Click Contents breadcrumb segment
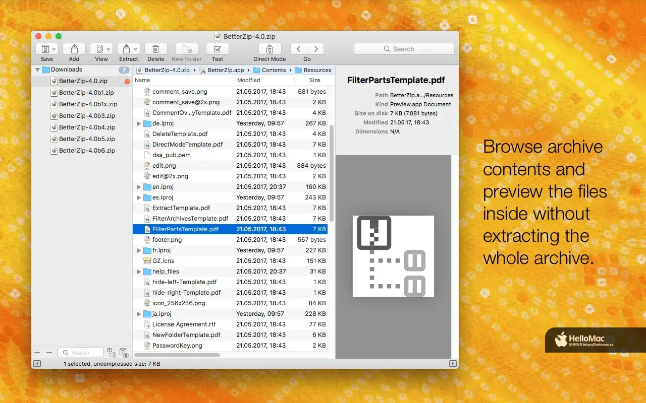 click(270, 70)
